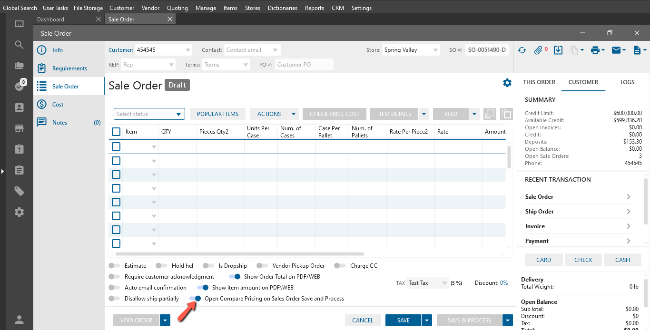The height and width of the screenshot is (330, 650).
Task: Click the refresh icon beside SO number
Action: pyautogui.click(x=522, y=50)
